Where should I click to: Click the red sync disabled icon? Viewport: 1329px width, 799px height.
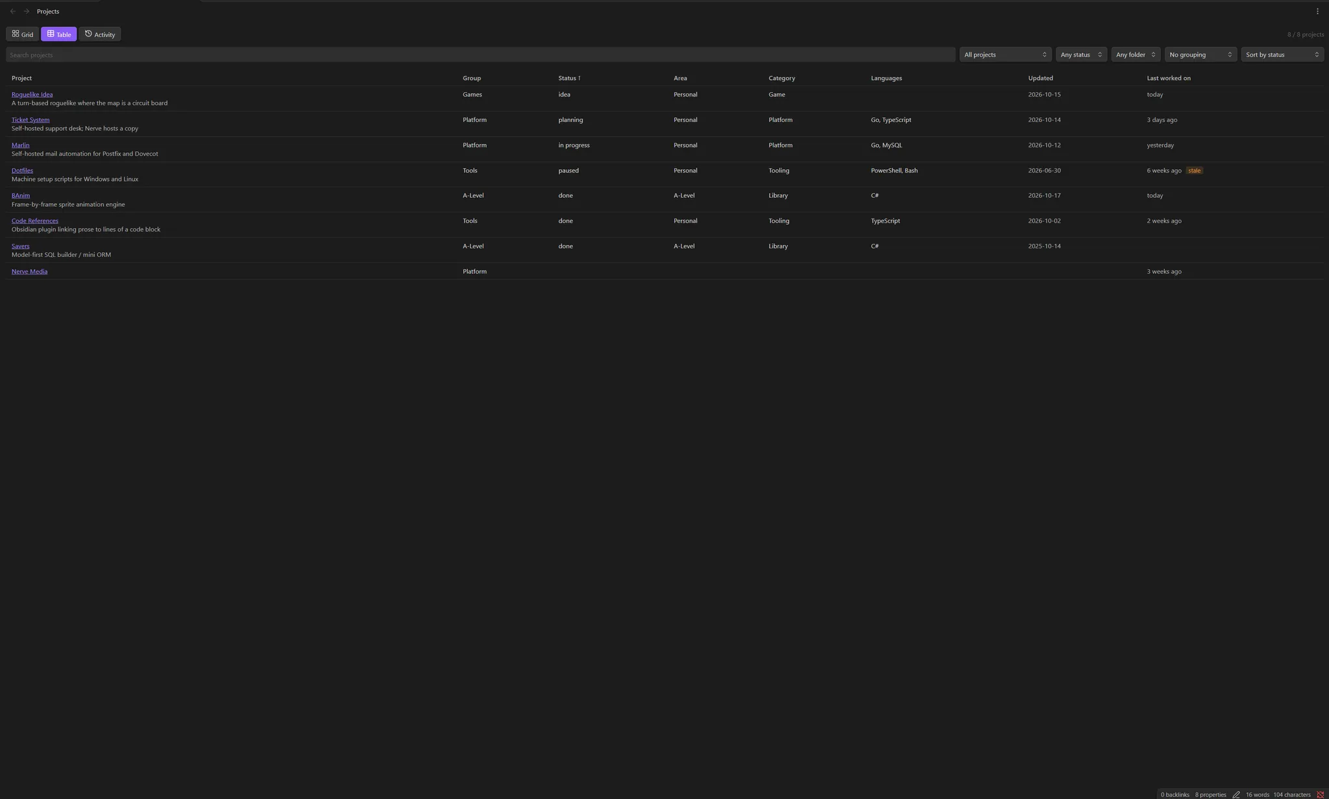1320,794
